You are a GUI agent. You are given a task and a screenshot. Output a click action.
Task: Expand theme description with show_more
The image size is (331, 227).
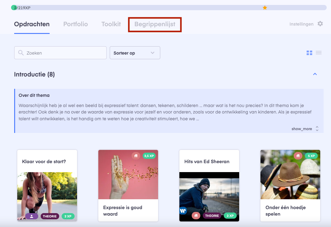pyautogui.click(x=305, y=129)
